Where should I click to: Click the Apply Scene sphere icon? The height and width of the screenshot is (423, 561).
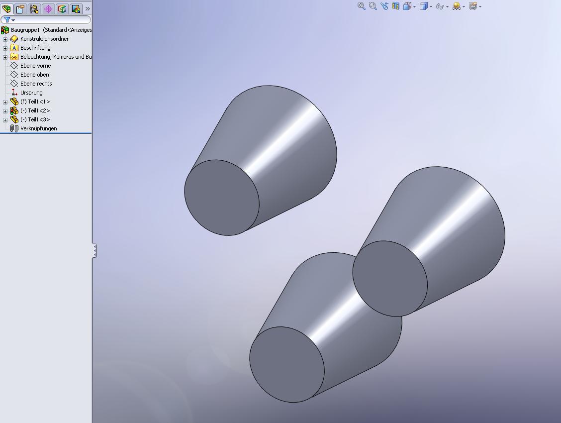click(457, 6)
